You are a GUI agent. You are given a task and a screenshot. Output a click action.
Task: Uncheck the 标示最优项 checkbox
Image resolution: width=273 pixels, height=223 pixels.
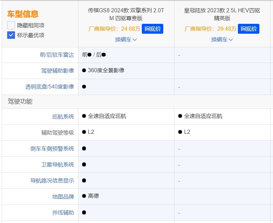point(11,35)
